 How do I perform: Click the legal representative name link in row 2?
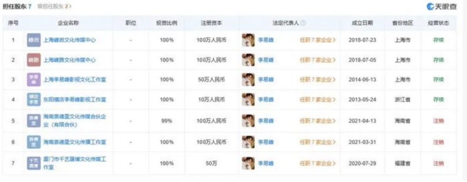(x=266, y=60)
